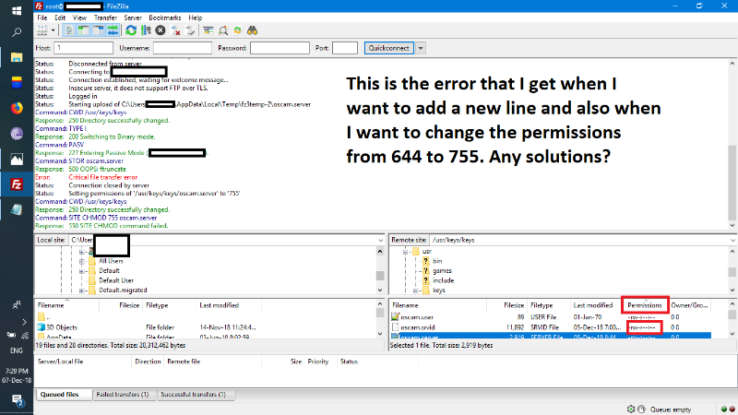Click the Host input field

tap(83, 48)
